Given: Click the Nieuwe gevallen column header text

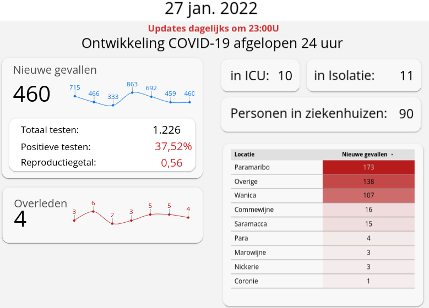Looking at the screenshot, I should pos(365,155).
